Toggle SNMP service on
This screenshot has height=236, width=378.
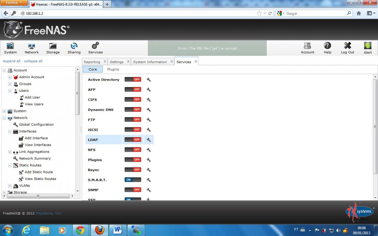pyautogui.click(x=133, y=190)
